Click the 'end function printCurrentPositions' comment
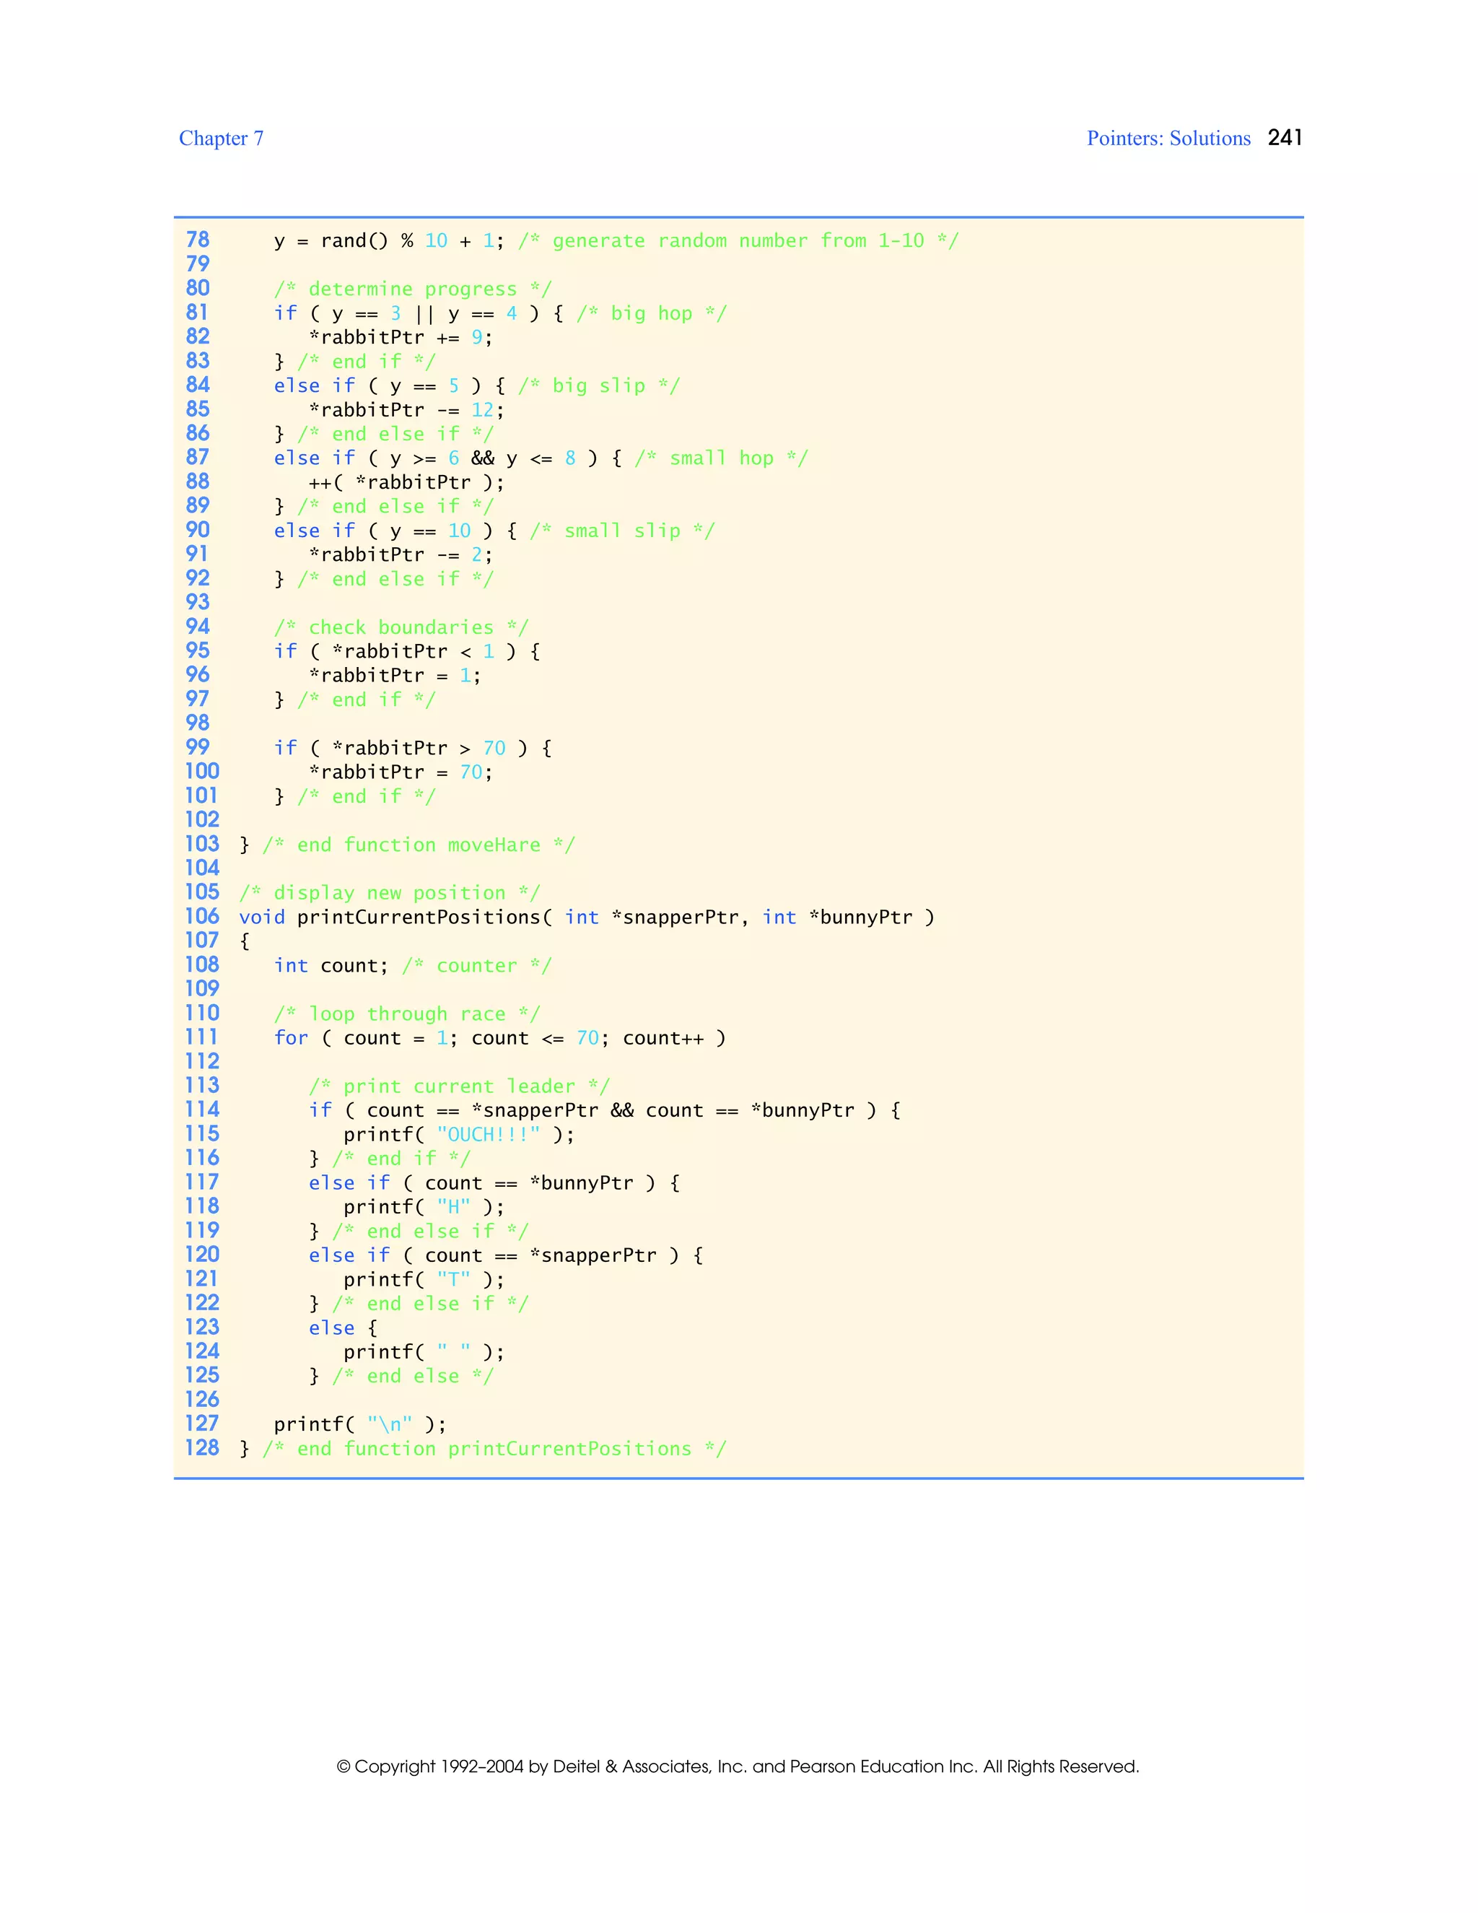 pyautogui.click(x=494, y=1449)
